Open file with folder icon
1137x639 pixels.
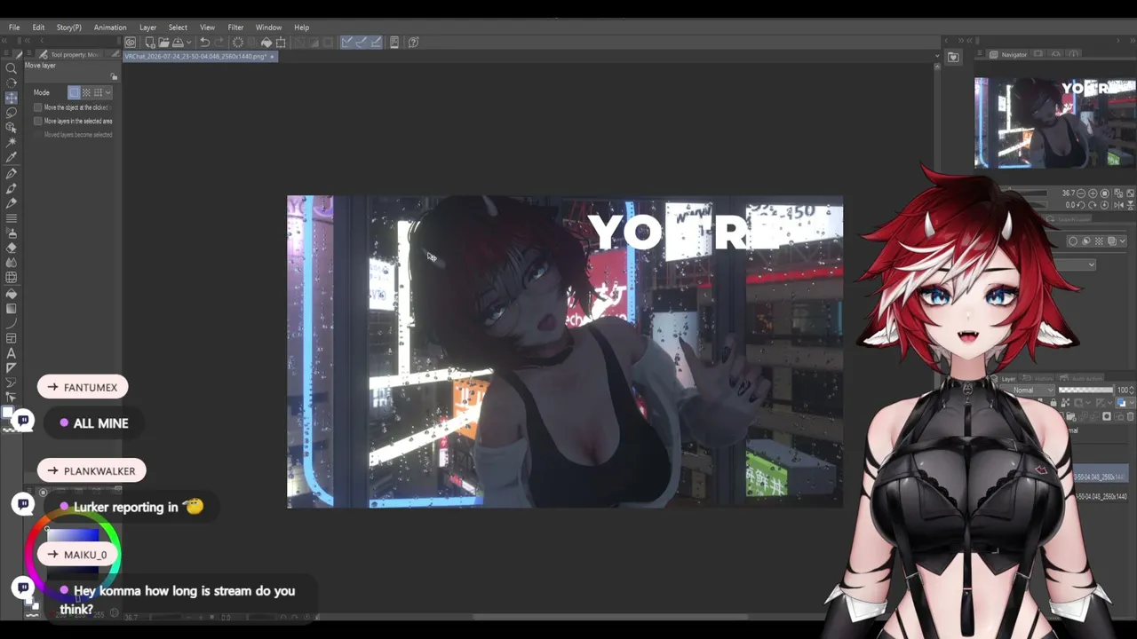(164, 42)
